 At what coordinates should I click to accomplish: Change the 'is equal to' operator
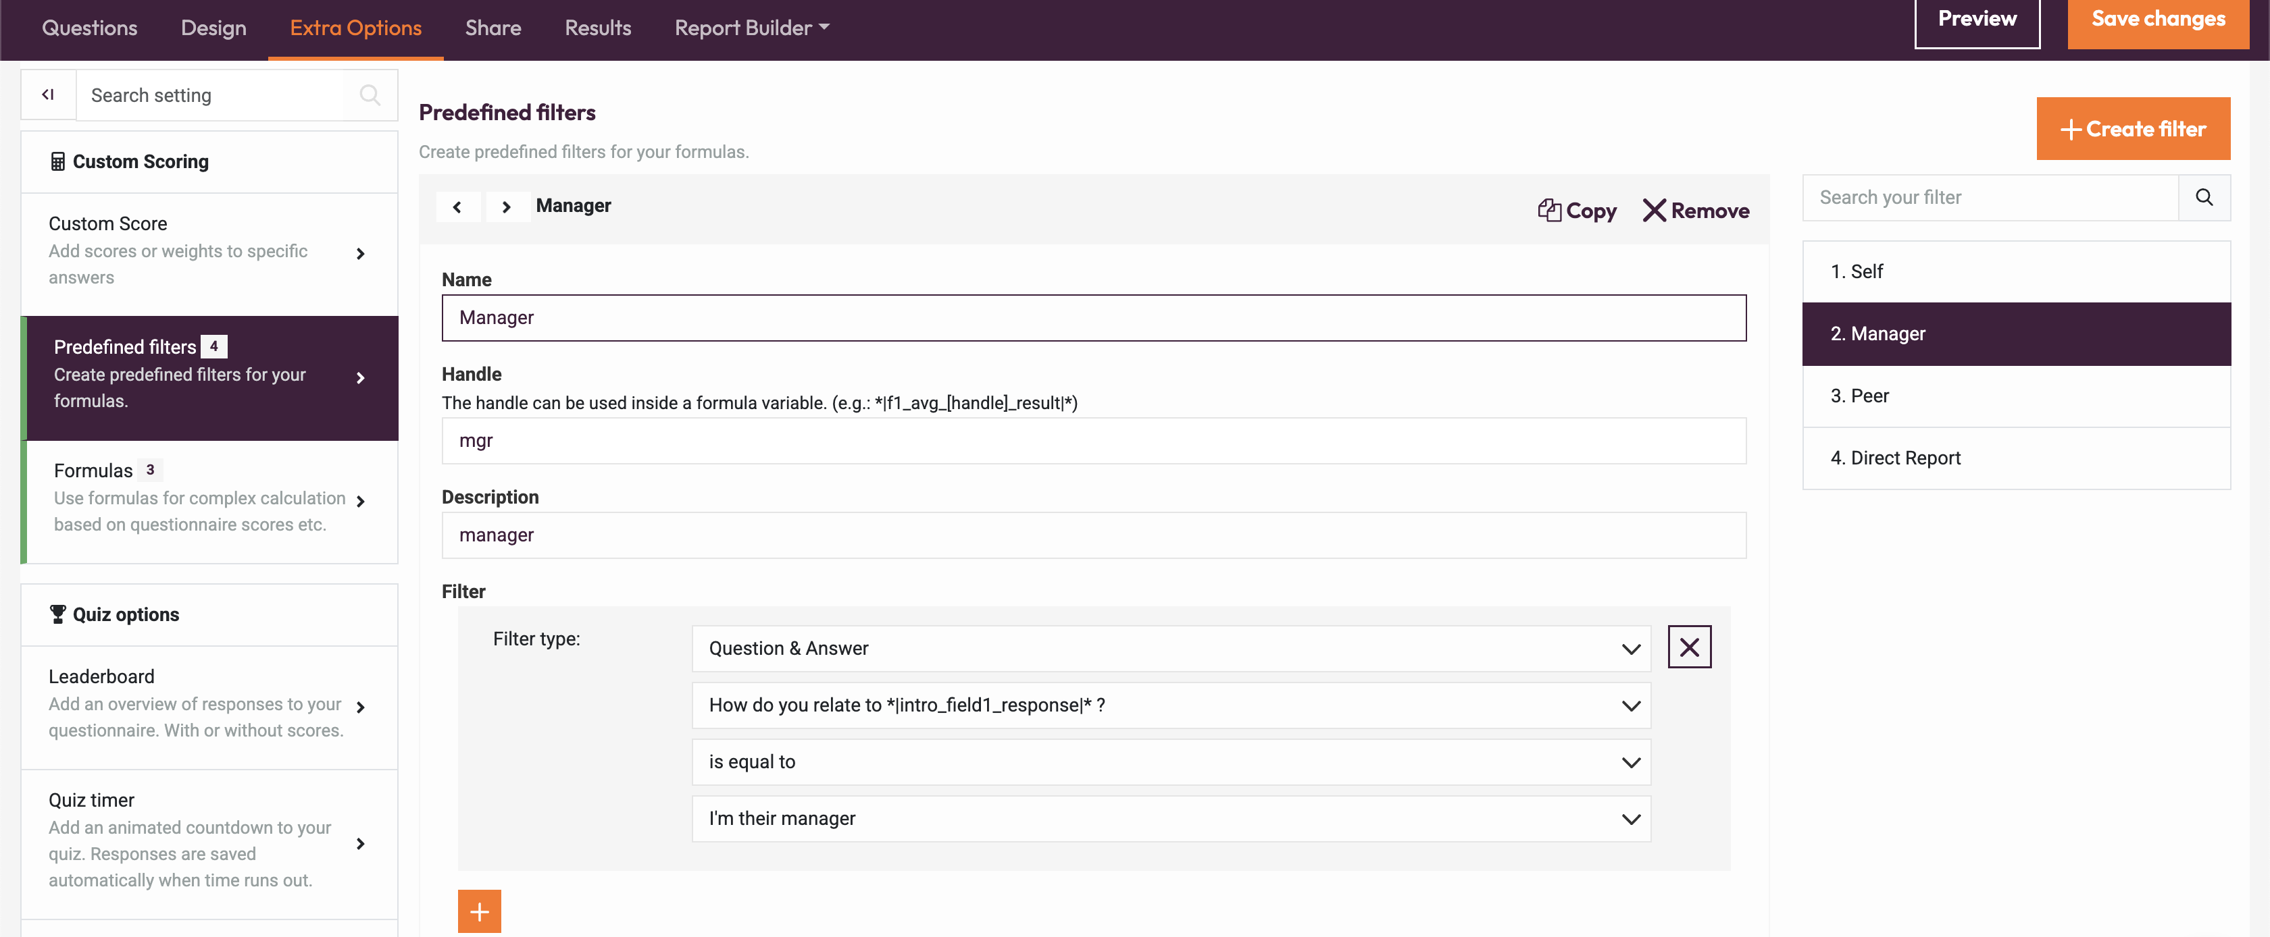tap(1170, 761)
